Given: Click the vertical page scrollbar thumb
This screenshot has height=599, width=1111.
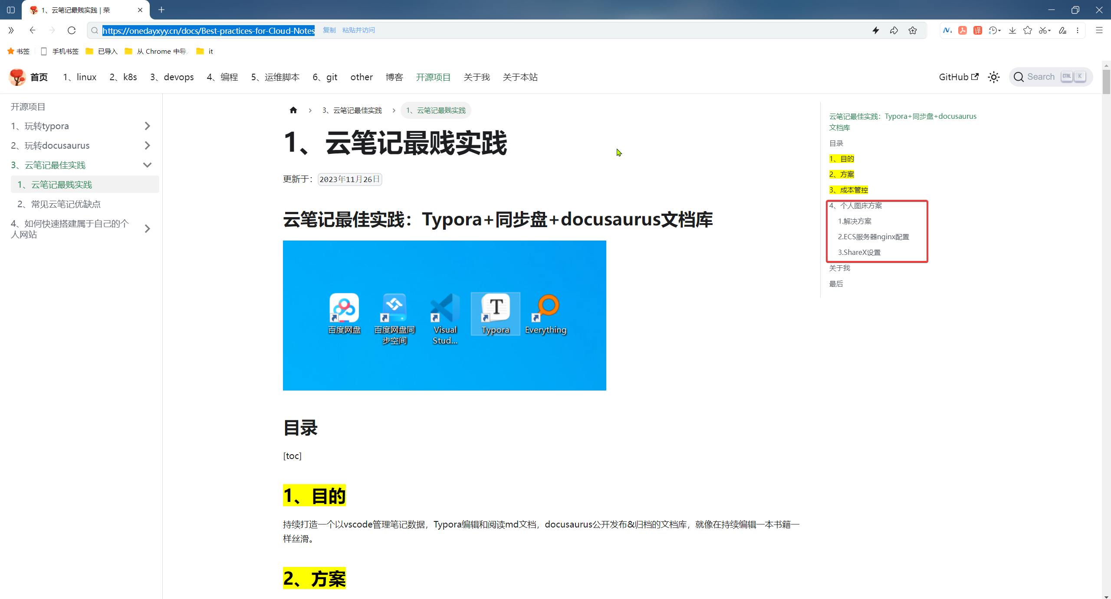Looking at the screenshot, I should click(1106, 81).
